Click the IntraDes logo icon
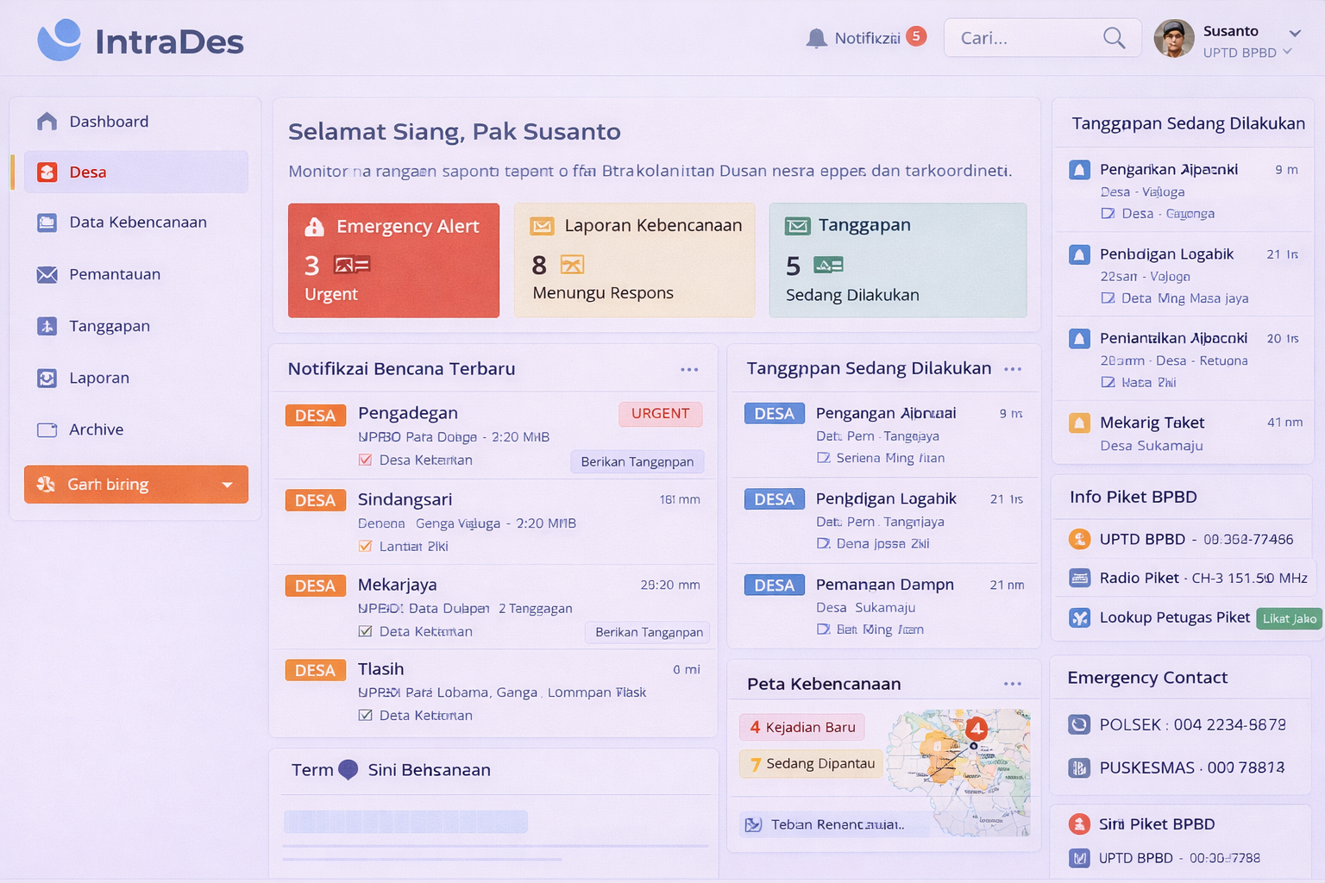Viewport: 1325px width, 883px height. tap(60, 41)
